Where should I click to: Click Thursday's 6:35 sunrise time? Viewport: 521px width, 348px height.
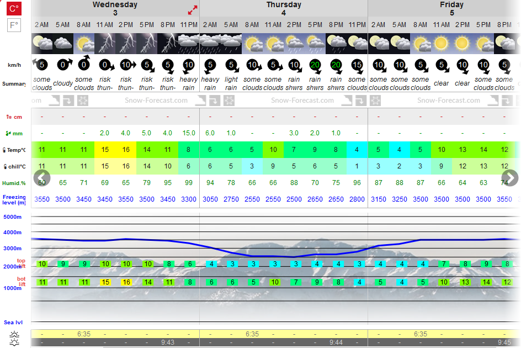252,334
